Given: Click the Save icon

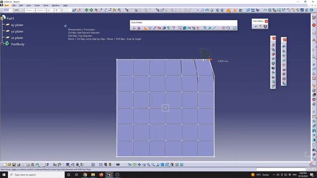Looking at the screenshot, I should (14, 165).
